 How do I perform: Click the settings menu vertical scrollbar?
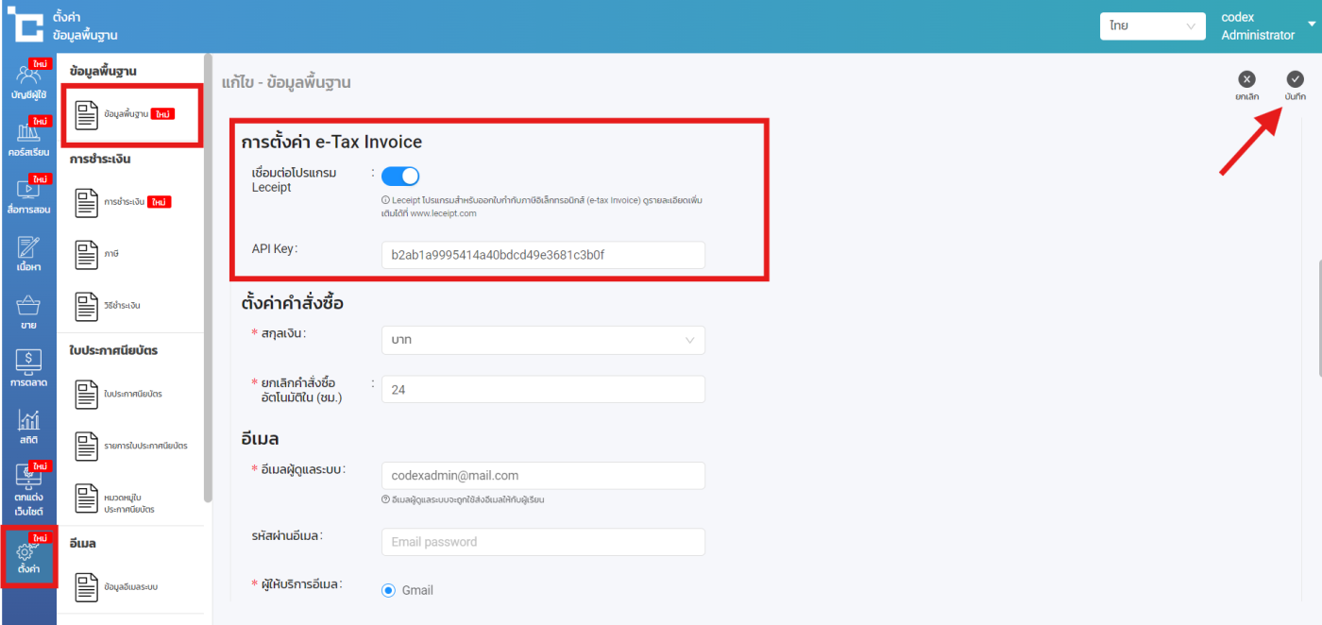(208, 283)
